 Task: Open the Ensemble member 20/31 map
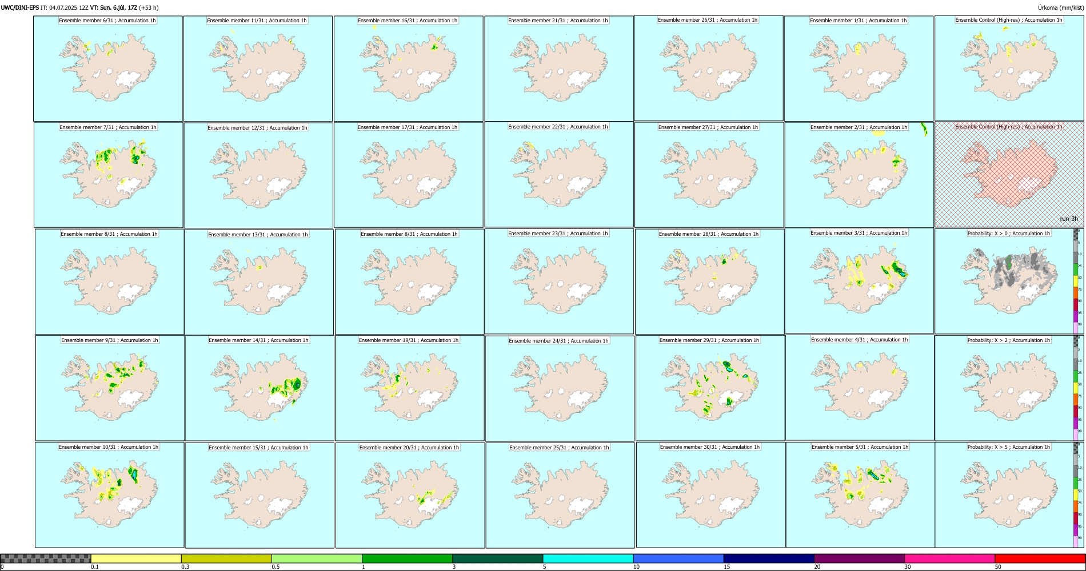click(x=410, y=495)
